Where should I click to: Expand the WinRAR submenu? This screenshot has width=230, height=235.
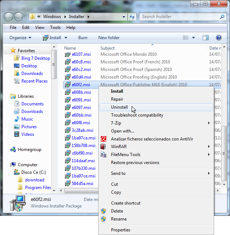point(209,146)
